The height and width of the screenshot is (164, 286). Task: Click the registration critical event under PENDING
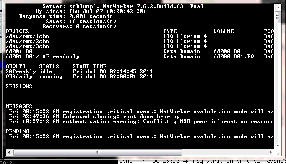pos(141,136)
